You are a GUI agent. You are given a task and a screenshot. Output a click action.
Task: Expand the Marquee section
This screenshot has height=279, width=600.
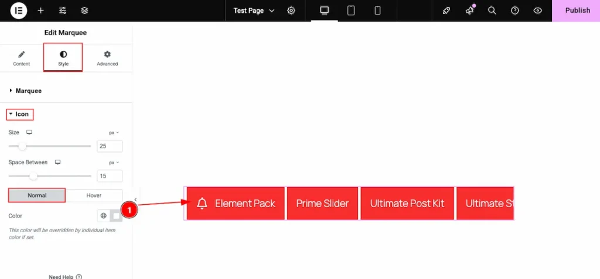[28, 91]
